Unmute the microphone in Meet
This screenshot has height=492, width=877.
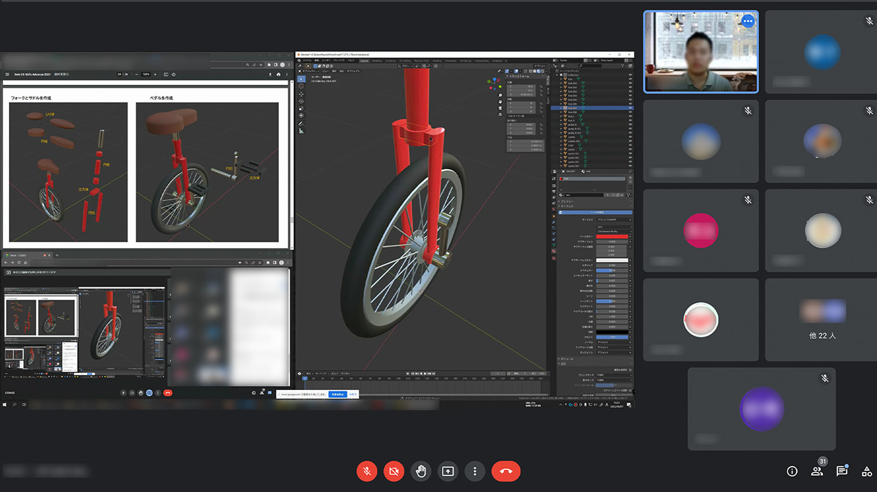(367, 471)
